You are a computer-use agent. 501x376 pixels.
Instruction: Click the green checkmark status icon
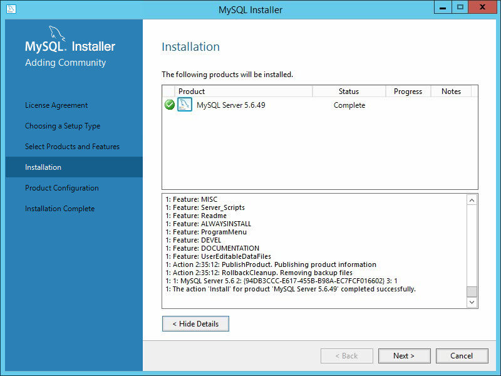pyautogui.click(x=169, y=105)
